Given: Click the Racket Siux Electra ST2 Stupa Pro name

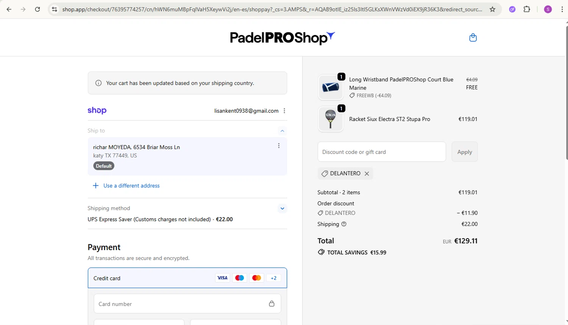Looking at the screenshot, I should click(x=390, y=119).
